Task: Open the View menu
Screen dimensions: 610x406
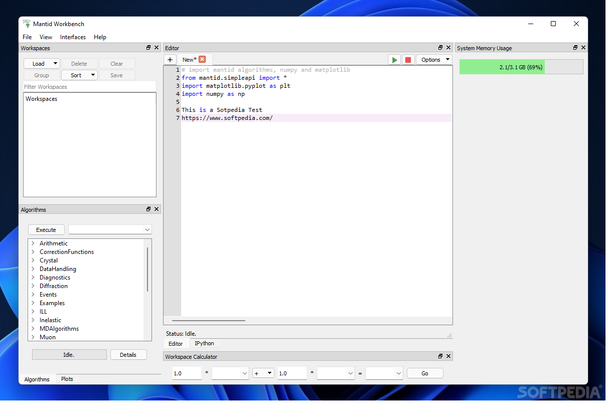Action: tap(46, 37)
